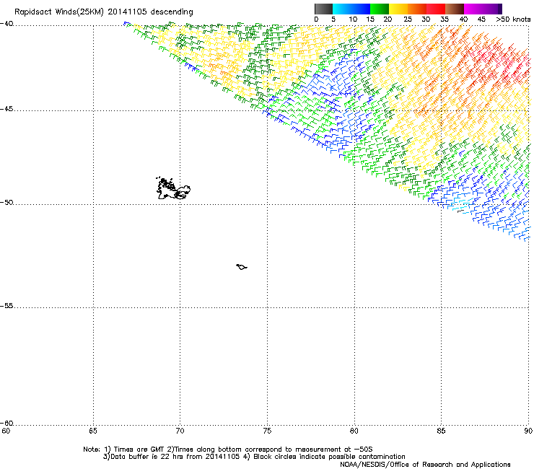Click the '60' longitude axis label

[x=6, y=431]
